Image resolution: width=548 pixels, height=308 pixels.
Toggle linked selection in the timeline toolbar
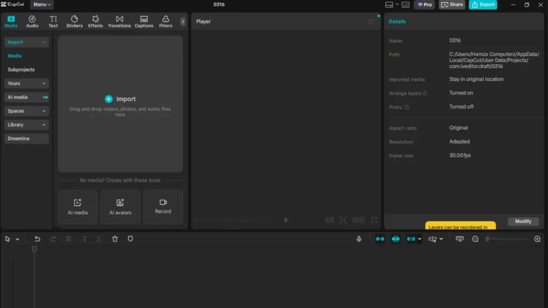[x=411, y=240]
